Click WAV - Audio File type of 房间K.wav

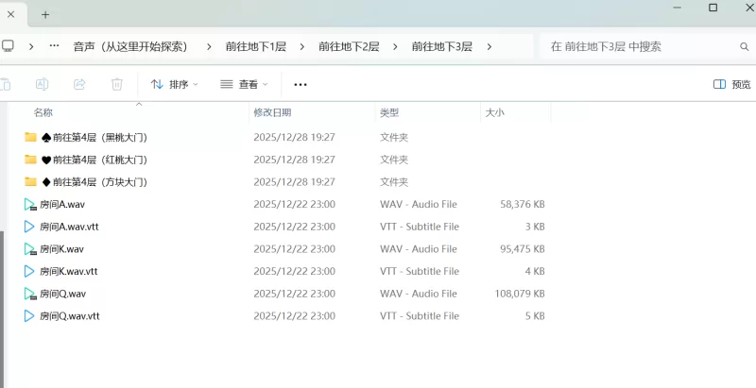(x=418, y=249)
